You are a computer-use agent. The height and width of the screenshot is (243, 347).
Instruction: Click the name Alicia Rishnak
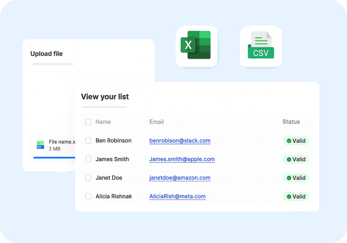coord(114,197)
